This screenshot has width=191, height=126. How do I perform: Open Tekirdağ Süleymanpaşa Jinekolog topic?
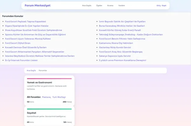(131, 34)
